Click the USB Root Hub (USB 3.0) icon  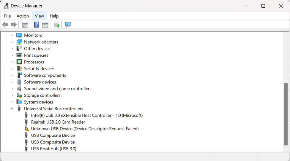[26, 149]
